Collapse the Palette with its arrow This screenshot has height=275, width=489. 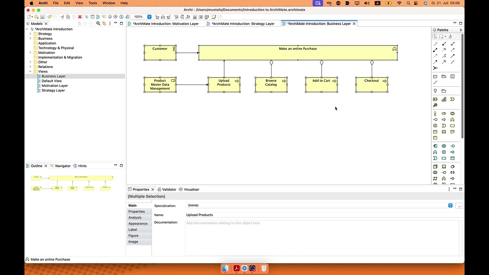click(x=461, y=30)
